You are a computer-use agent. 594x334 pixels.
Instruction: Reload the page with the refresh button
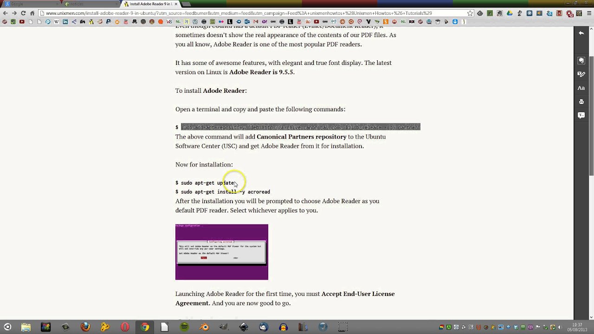point(23,13)
